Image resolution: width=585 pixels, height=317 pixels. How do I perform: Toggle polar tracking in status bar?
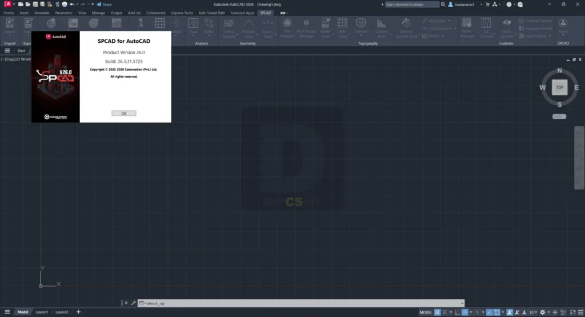click(465, 312)
